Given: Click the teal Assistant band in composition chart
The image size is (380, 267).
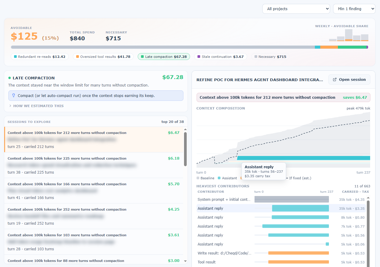Looking at the screenshot, I should pos(303,158).
